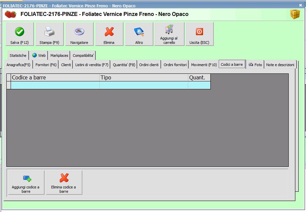Click the empty Codice a barre cell
Image resolution: width=306 pixels, height=212 pixels.
[x=55, y=85]
